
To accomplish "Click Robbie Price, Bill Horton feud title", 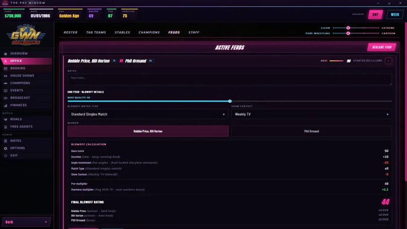I will (88, 61).
